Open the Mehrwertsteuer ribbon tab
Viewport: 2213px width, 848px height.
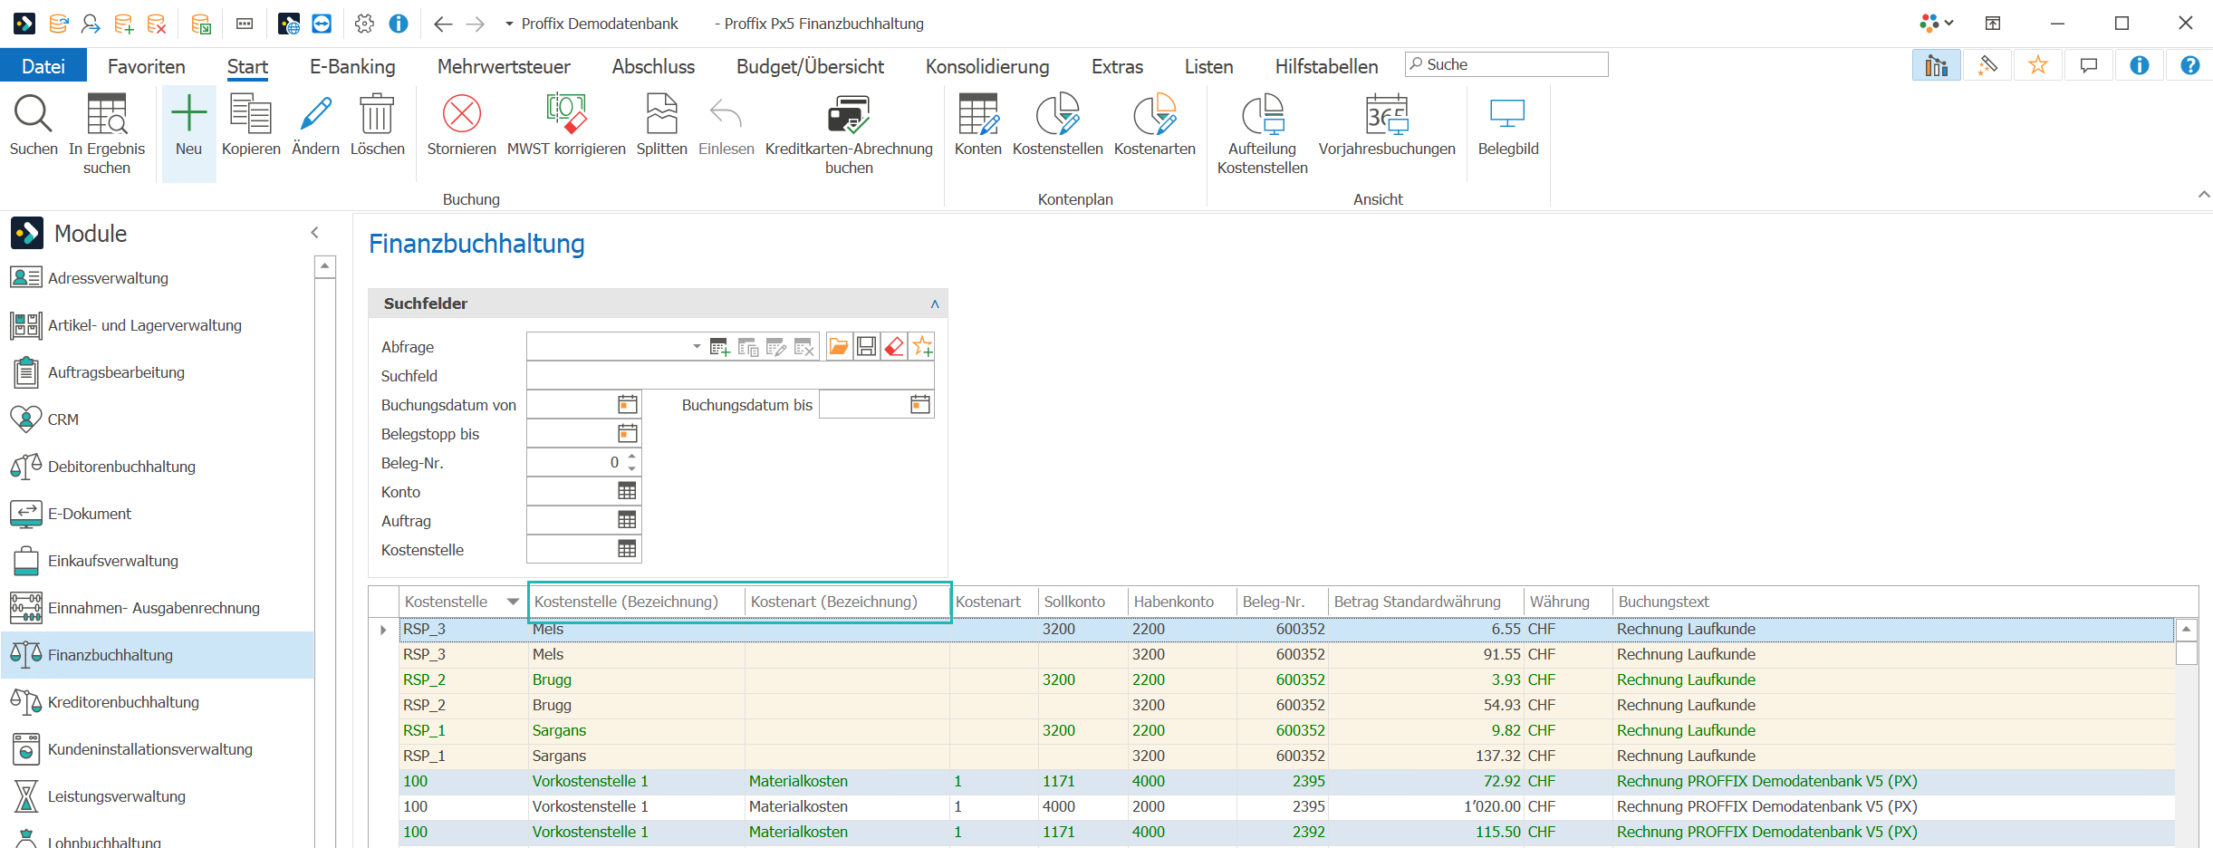(504, 66)
